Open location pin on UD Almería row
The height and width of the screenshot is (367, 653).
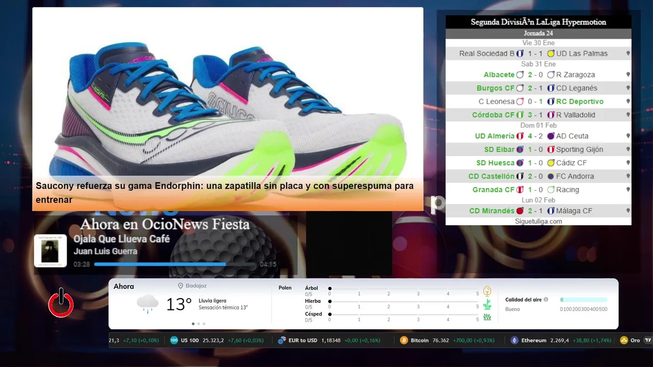pyautogui.click(x=628, y=136)
